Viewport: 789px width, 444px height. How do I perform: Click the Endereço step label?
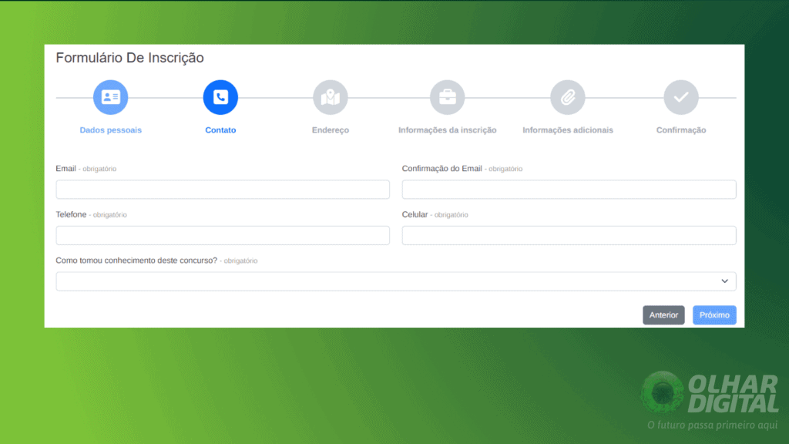click(x=331, y=129)
